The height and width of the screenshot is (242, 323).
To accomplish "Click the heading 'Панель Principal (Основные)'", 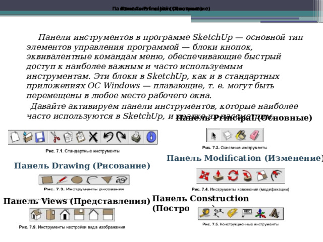I will 244,118.
